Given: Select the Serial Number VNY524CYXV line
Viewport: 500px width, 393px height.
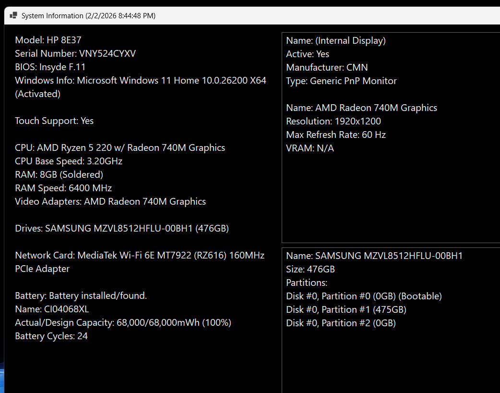Looking at the screenshot, I should 75,53.
